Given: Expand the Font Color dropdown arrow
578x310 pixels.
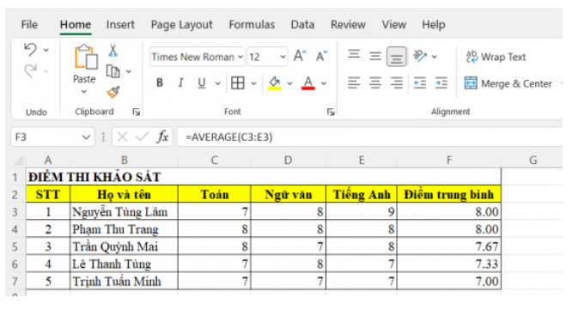Looking at the screenshot, I should point(324,83).
